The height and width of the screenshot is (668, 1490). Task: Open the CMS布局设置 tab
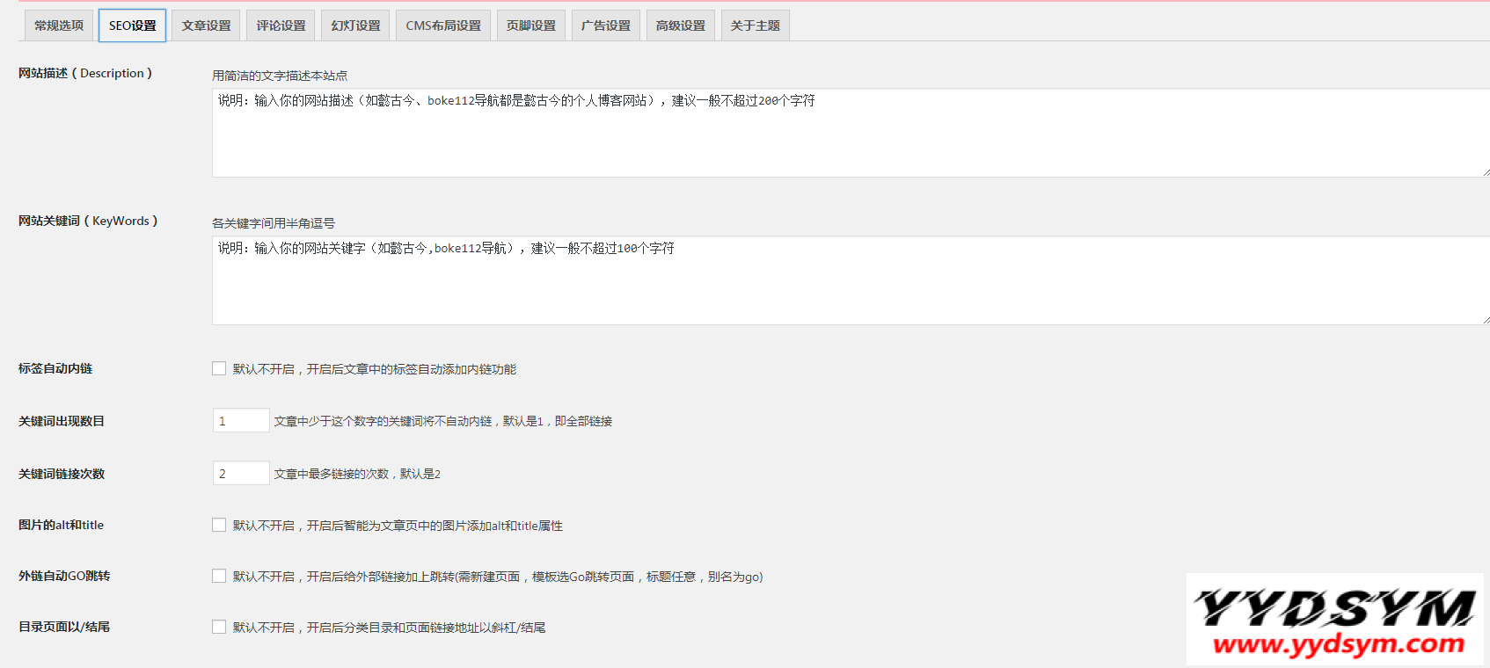click(x=443, y=25)
